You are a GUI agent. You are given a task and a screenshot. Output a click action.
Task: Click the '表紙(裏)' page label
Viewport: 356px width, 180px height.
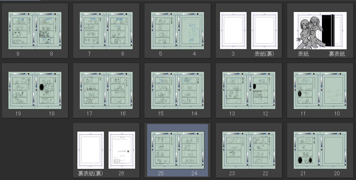tap(264, 54)
